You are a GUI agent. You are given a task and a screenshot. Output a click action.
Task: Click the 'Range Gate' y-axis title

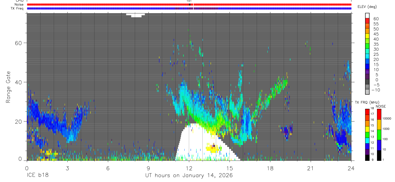click(x=8, y=87)
